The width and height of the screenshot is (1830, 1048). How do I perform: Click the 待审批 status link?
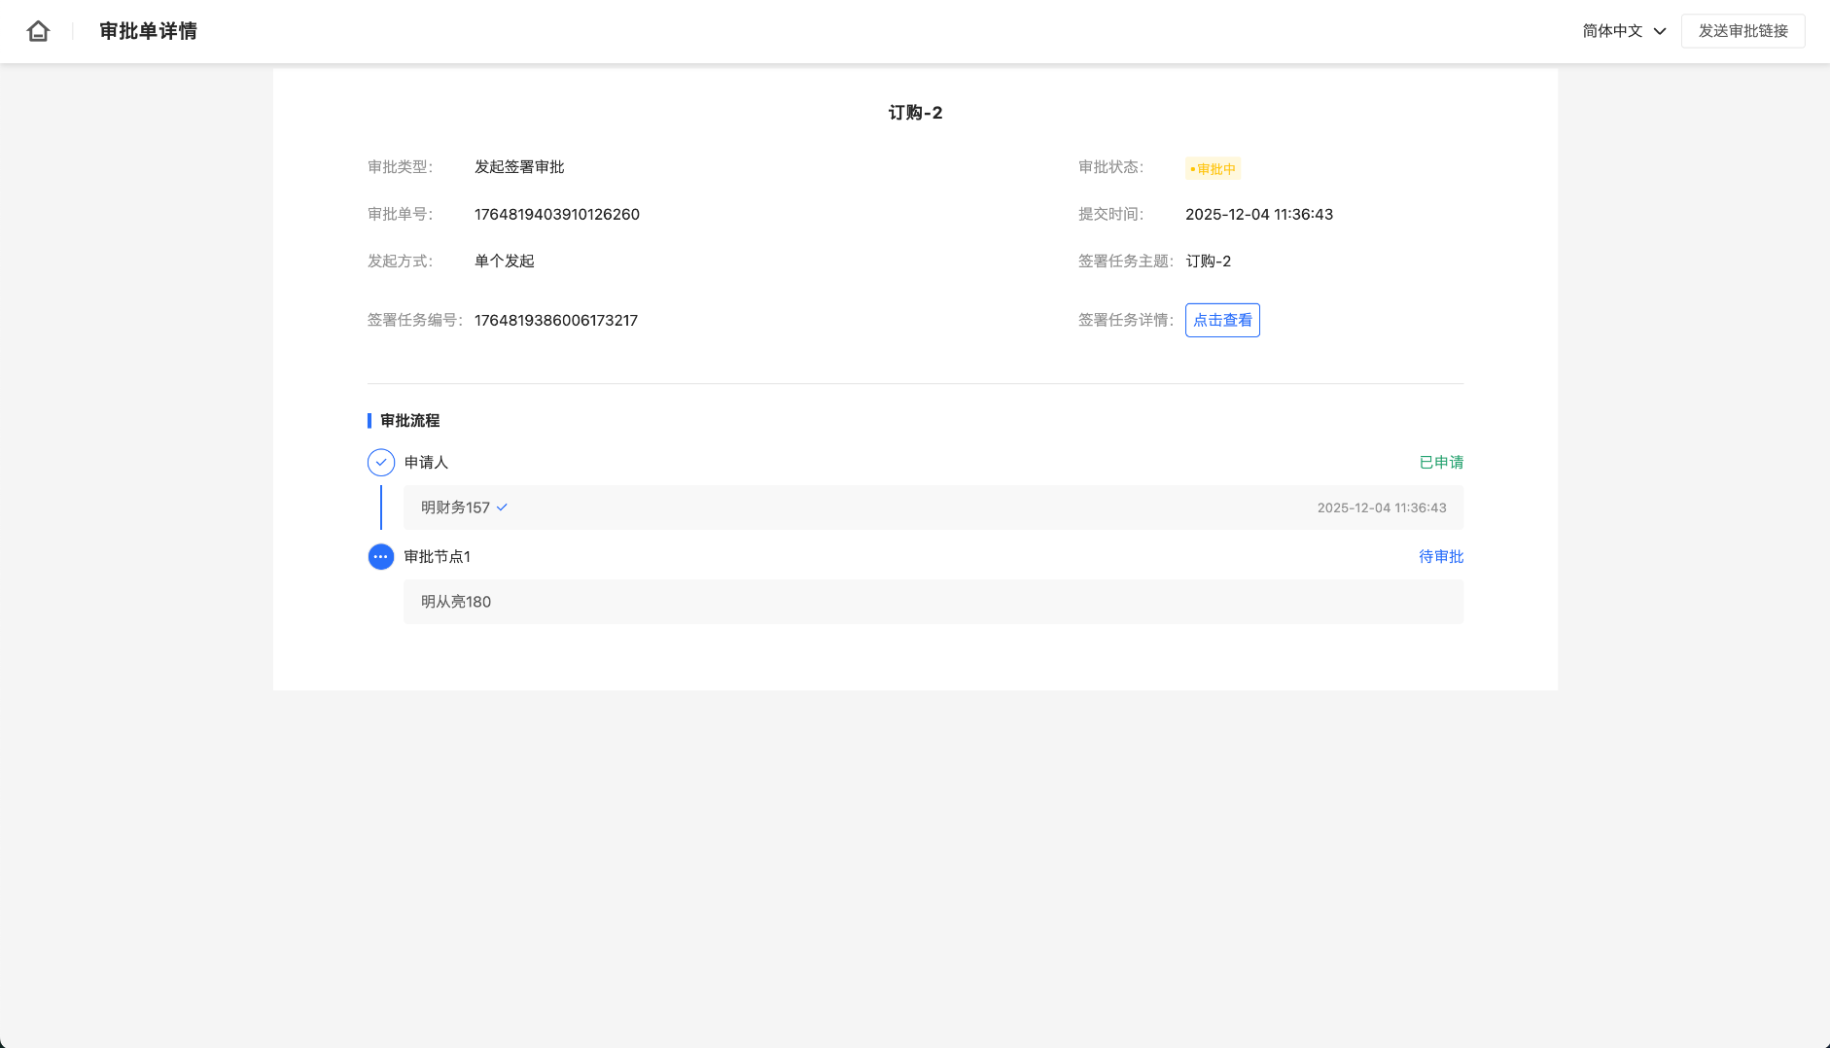click(x=1440, y=557)
